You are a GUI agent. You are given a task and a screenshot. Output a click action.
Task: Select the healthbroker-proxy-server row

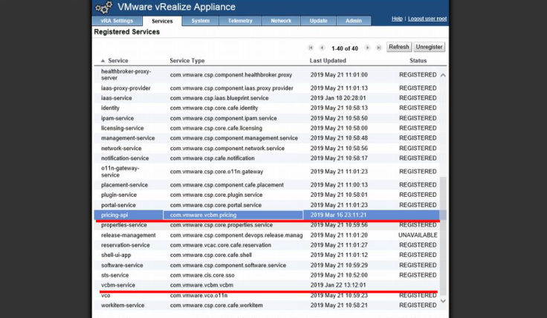click(267, 74)
